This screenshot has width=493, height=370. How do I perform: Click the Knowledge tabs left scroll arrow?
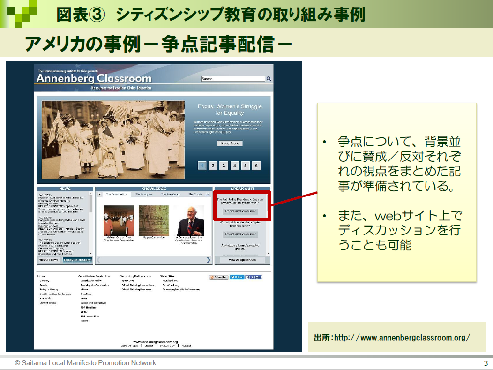point(99,194)
